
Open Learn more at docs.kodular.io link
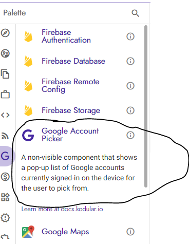point(62,209)
